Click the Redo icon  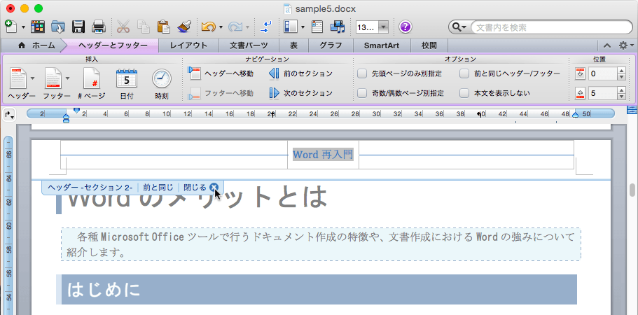click(x=235, y=27)
